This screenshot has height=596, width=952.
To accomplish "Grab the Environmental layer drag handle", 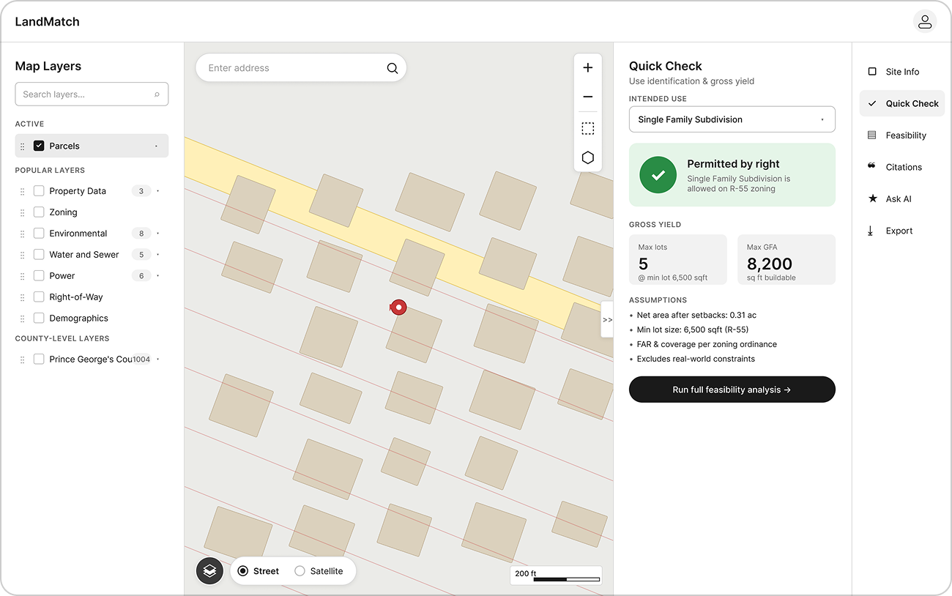I will pyautogui.click(x=22, y=234).
